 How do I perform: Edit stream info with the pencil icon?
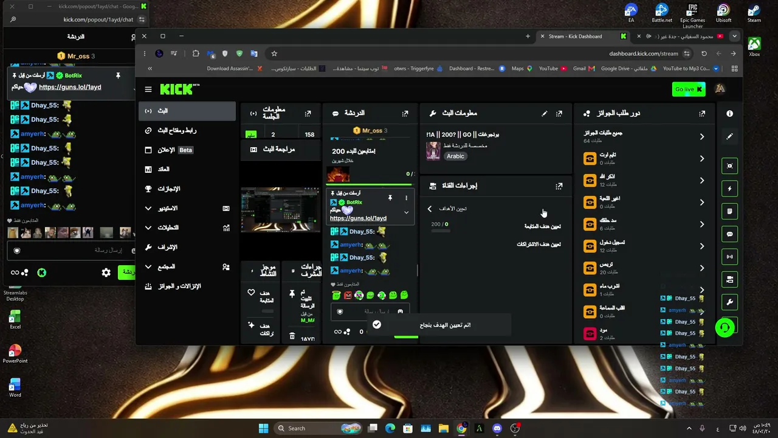545,113
